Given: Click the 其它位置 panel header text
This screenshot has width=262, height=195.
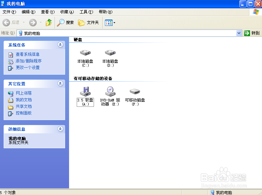Looking at the screenshot, I should point(17,84).
